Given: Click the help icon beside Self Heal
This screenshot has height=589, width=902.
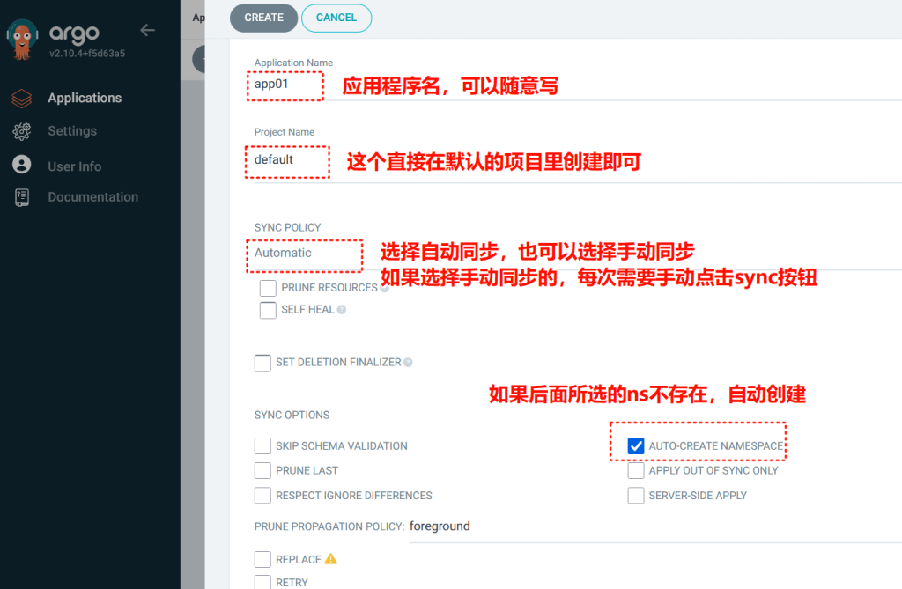Looking at the screenshot, I should [x=342, y=310].
